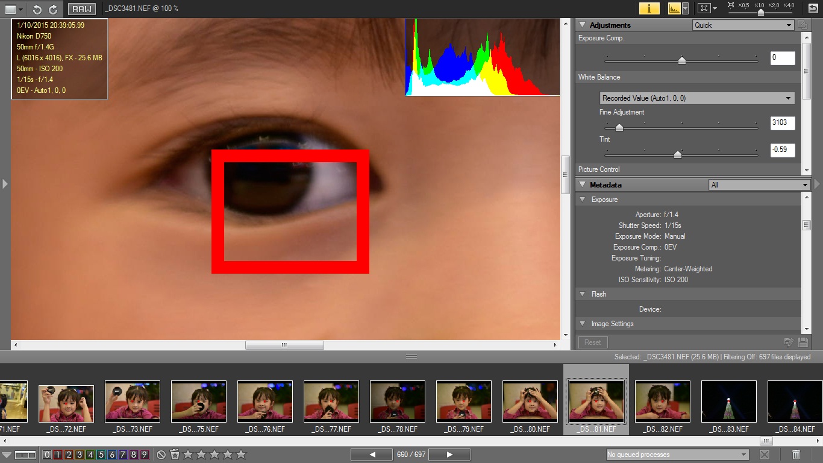
Task: Go to the next image
Action: pyautogui.click(x=449, y=455)
